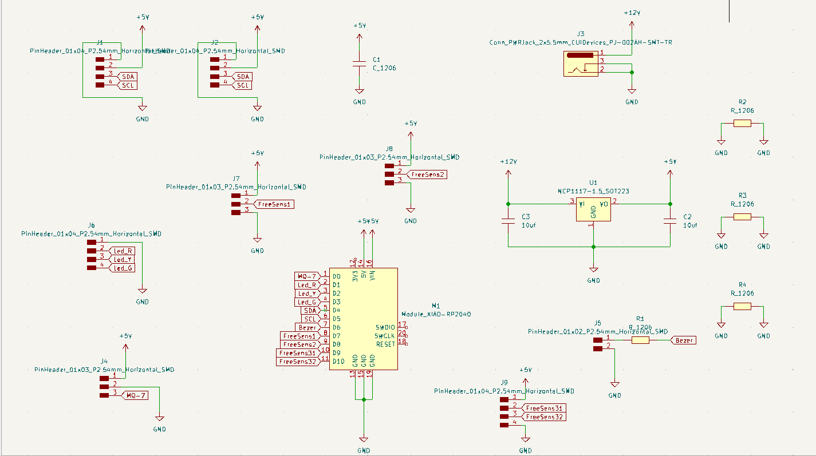Click the SCL label on J1 header
This screenshot has width=816, height=456.
click(x=127, y=85)
